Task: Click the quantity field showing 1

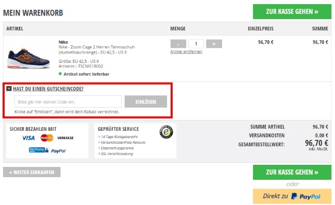Action: pos(196,44)
